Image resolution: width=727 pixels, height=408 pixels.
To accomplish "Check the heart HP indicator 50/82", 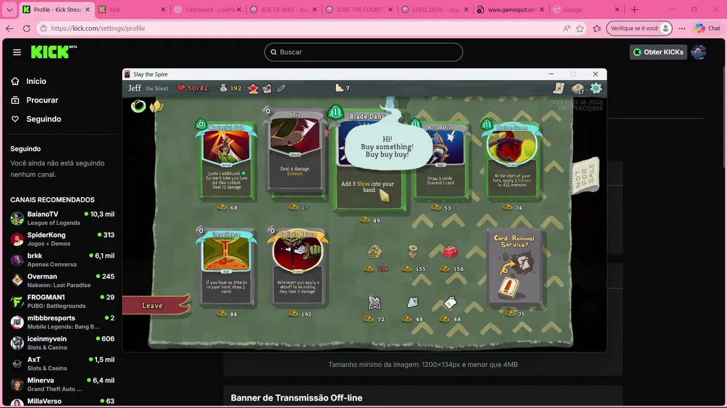I will [192, 88].
